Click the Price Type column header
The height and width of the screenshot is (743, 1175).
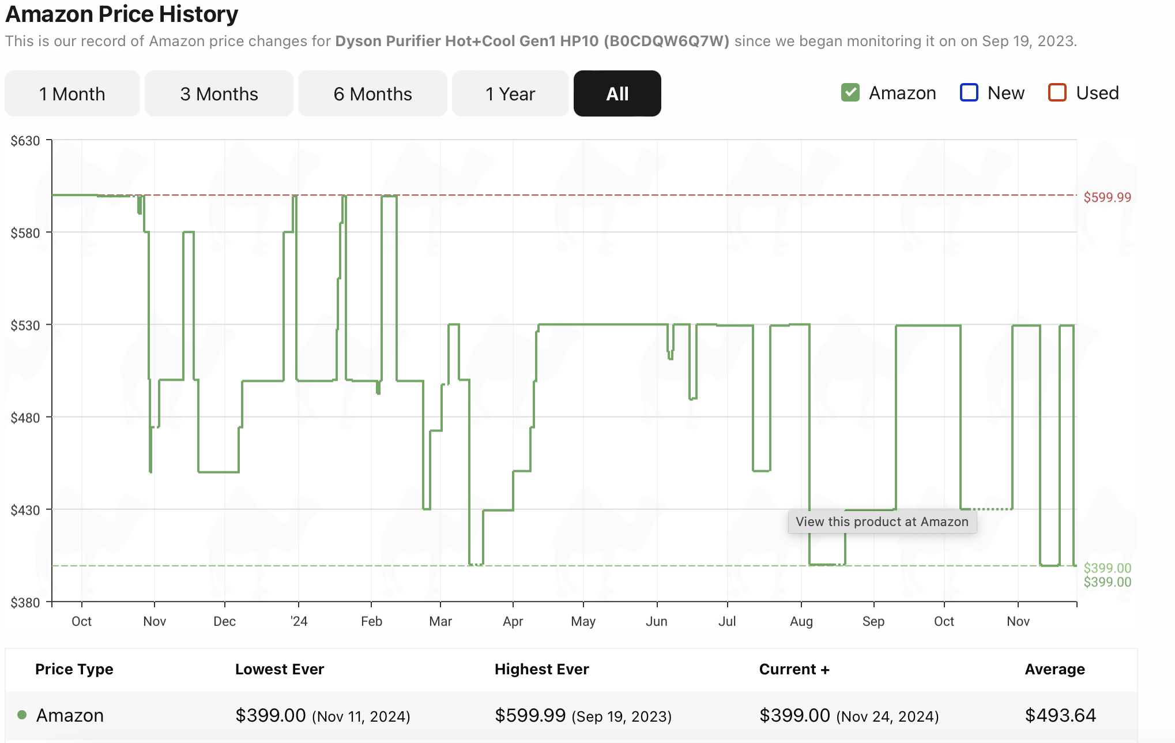(74, 669)
